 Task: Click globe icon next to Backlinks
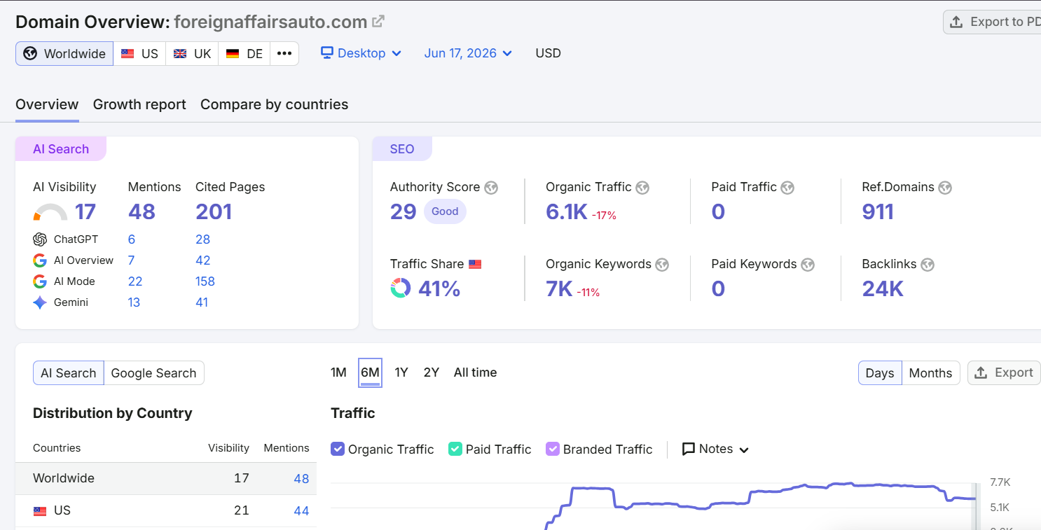(928, 265)
